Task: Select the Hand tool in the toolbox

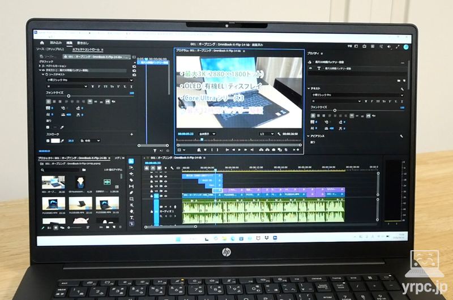Action: (131, 211)
